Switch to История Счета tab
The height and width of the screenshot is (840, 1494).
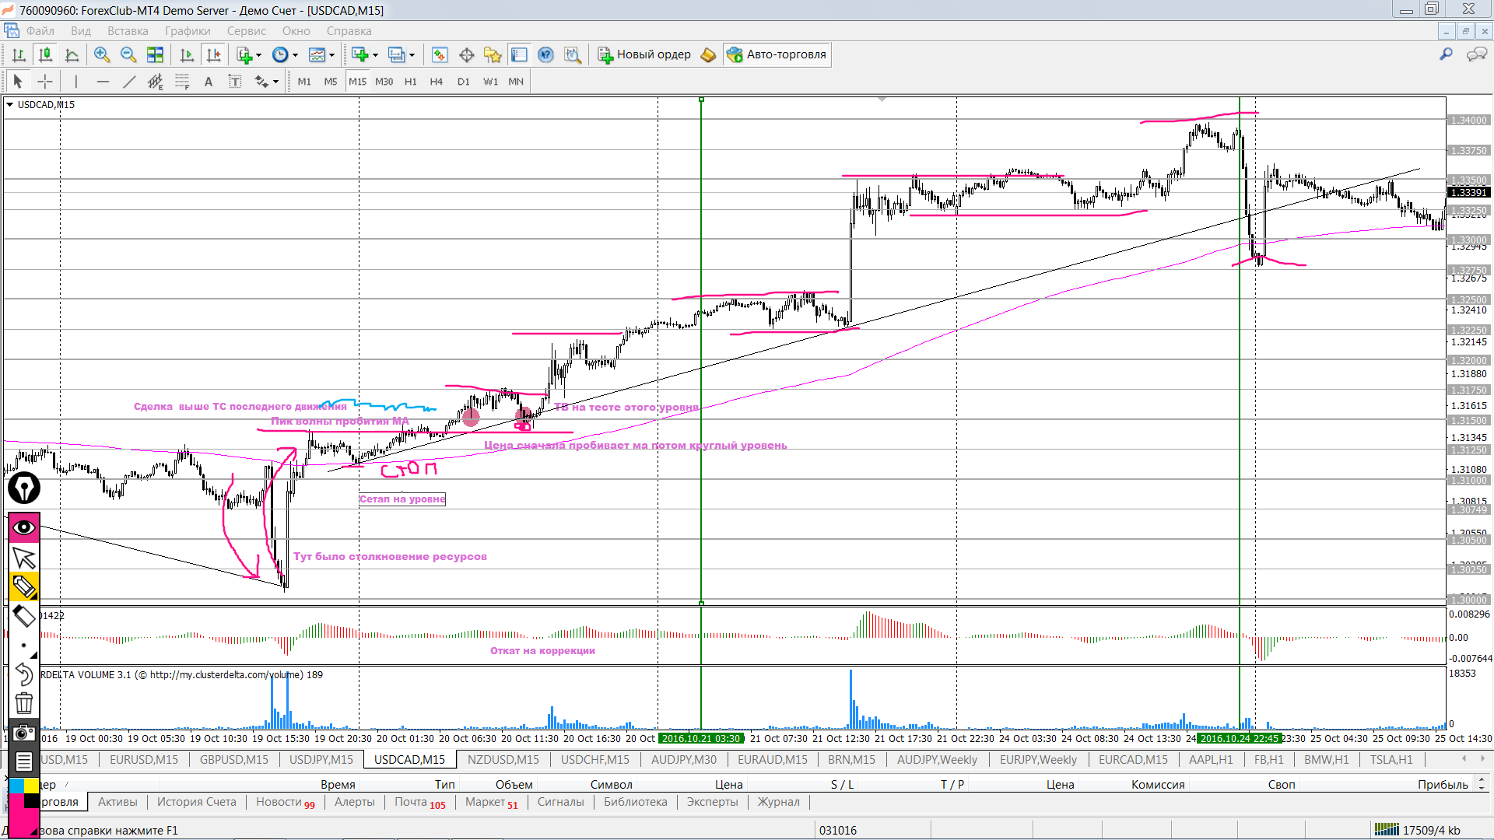[196, 802]
